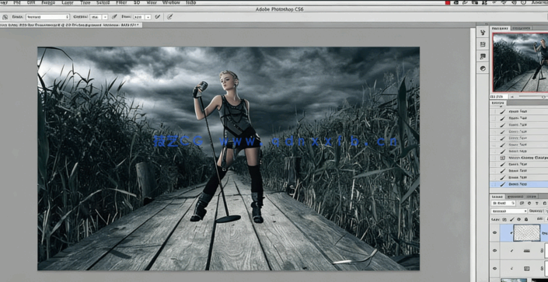
Task: Lock image pixels brush icon
Action: point(512,219)
